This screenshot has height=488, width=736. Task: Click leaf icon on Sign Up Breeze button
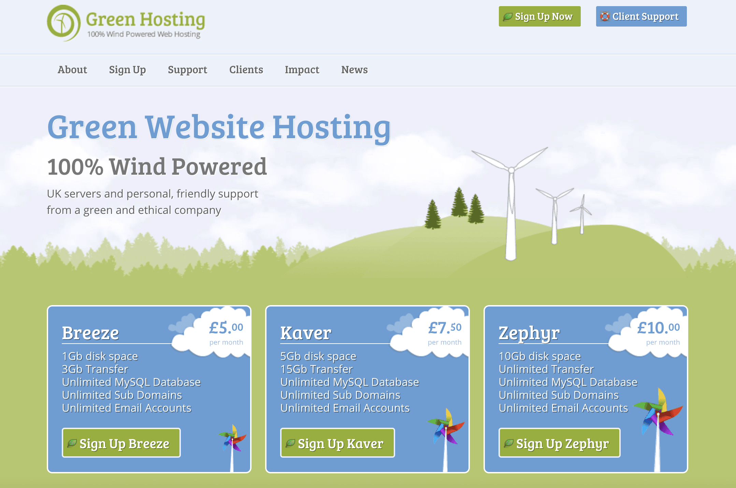72,443
